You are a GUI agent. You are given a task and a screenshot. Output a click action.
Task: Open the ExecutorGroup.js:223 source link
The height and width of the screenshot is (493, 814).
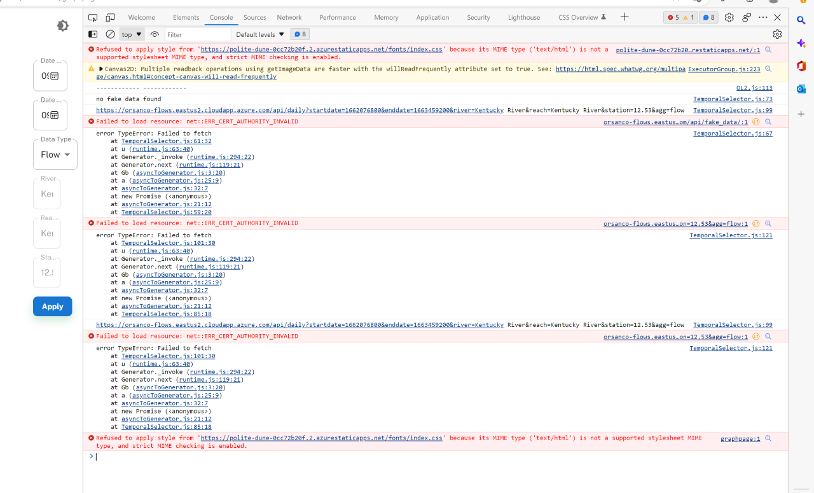click(724, 69)
